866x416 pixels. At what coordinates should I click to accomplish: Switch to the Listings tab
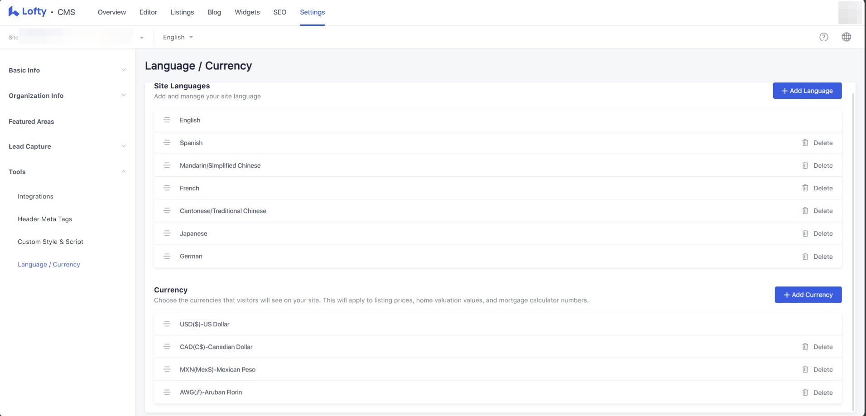pos(182,12)
